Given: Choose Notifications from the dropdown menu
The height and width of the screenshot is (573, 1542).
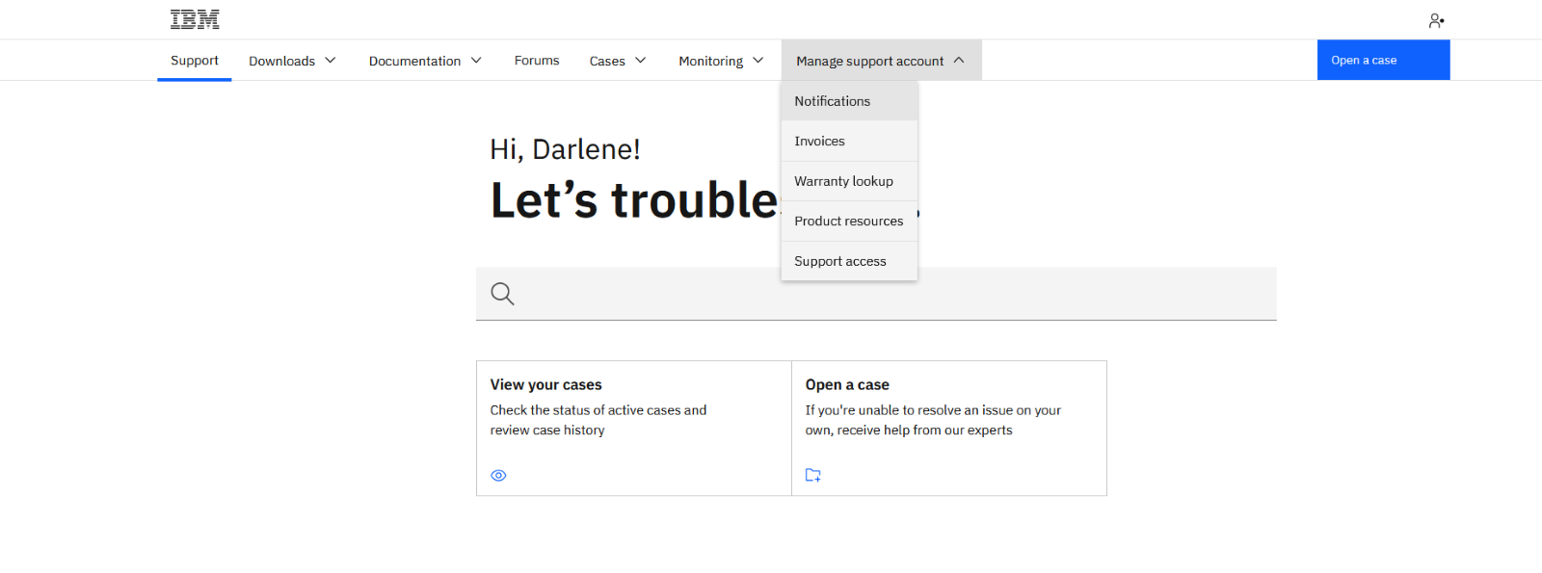Looking at the screenshot, I should 849,101.
